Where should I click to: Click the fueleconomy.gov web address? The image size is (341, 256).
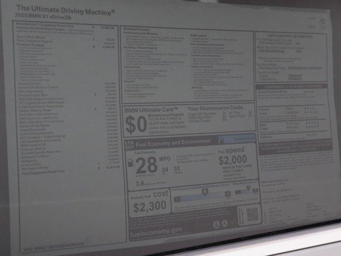coord(156,233)
